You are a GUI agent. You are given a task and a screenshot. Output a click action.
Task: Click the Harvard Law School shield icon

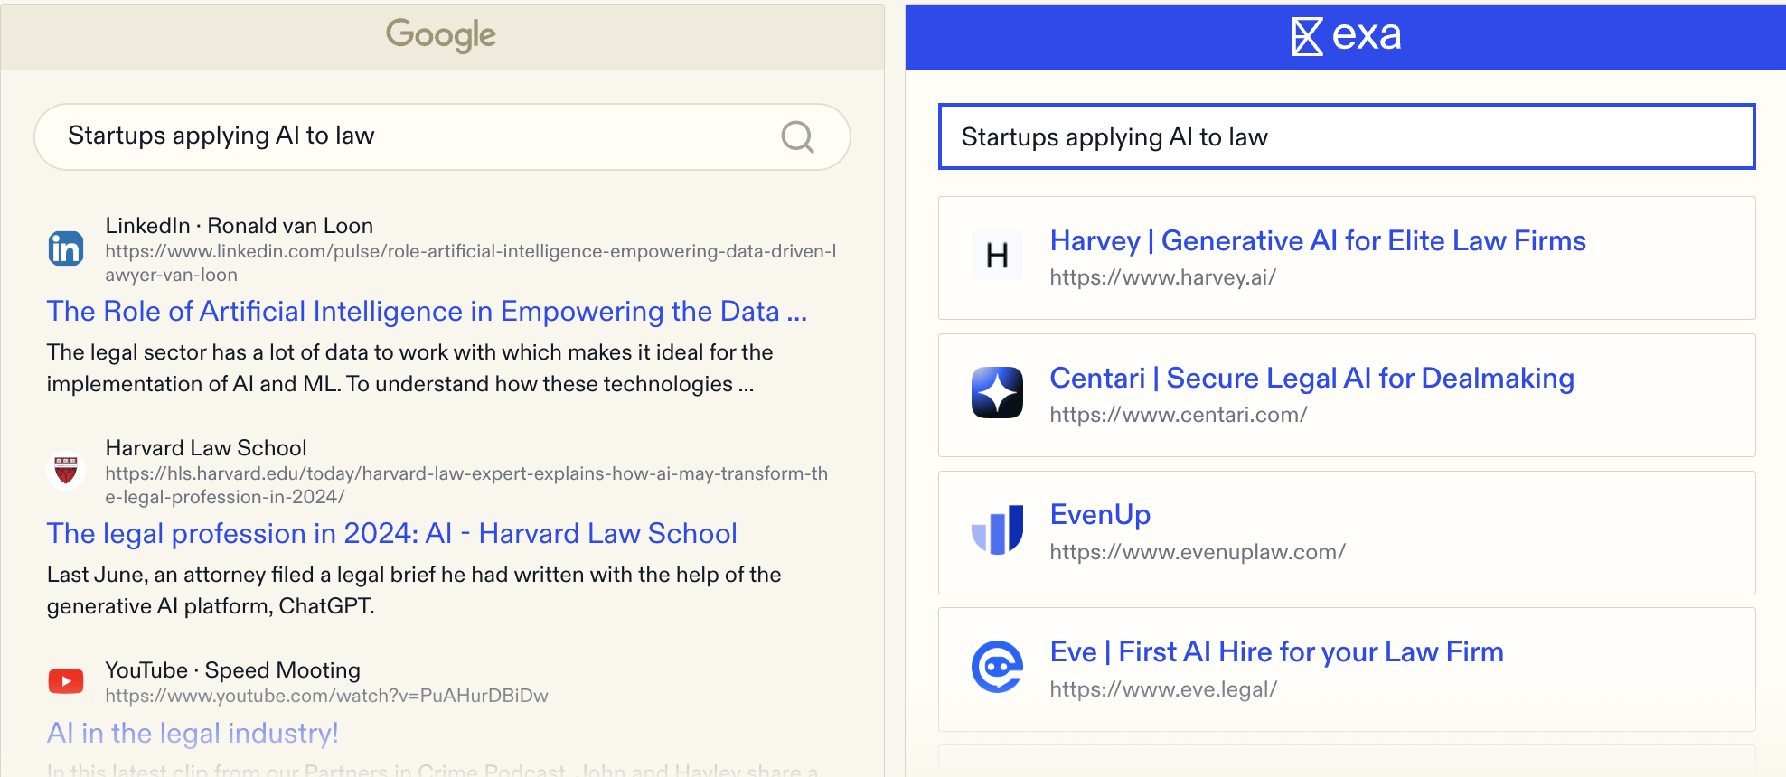pyautogui.click(x=66, y=470)
